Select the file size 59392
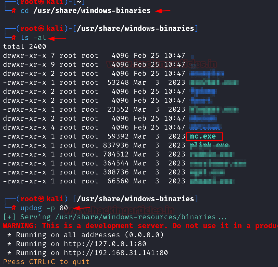This screenshot has height=267, width=278. 118,136
